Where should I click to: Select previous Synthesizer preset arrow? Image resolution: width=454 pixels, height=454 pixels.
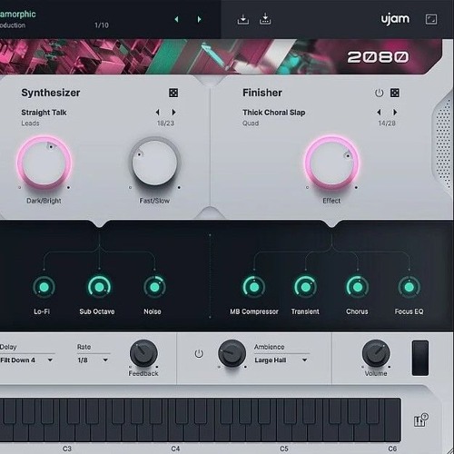click(158, 113)
